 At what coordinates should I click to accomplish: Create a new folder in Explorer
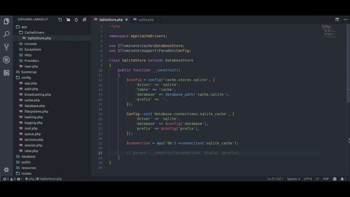pos(68,20)
